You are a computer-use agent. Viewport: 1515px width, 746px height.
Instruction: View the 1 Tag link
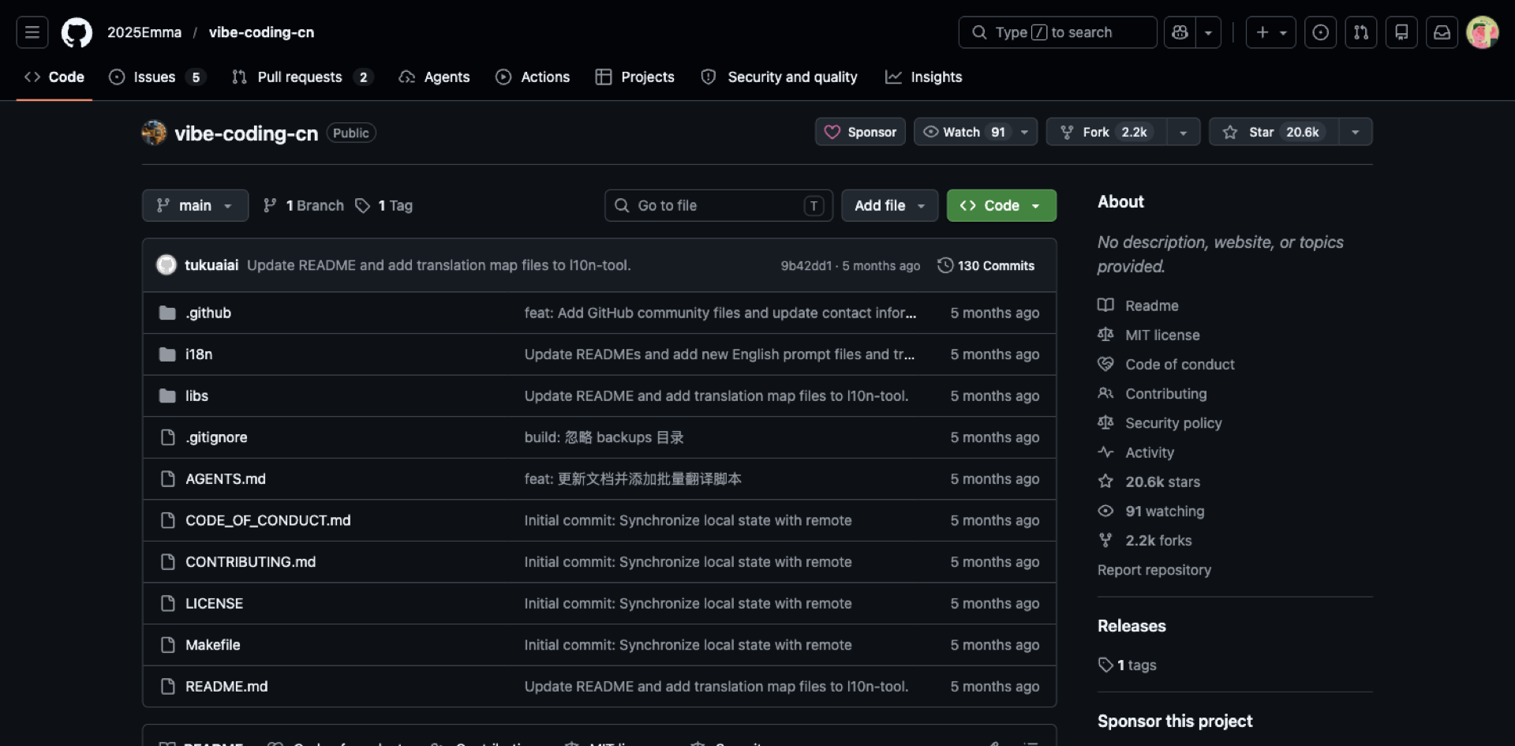[x=384, y=205]
